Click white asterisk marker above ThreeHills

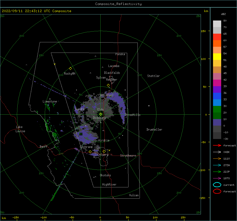pos(125,90)
